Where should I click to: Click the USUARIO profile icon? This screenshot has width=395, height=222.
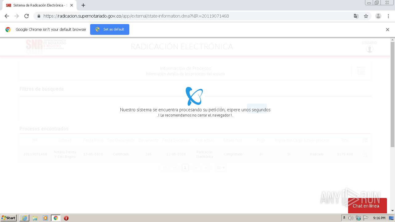coord(369,49)
